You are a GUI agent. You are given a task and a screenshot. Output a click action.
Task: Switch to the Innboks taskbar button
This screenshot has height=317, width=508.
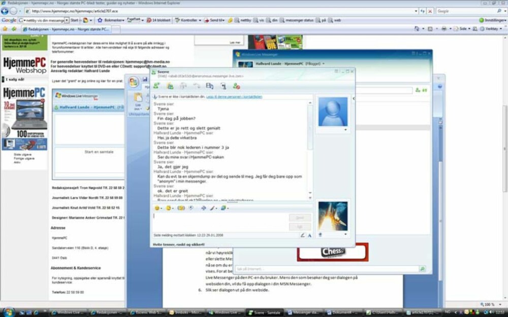(x=186, y=312)
